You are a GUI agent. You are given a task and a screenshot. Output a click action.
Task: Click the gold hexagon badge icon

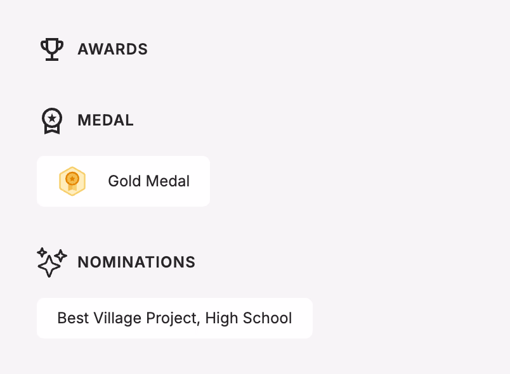pos(72,181)
